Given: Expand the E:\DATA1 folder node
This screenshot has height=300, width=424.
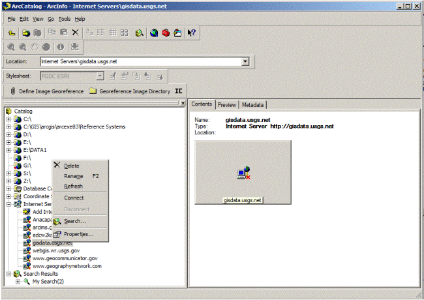Looking at the screenshot, I should click(x=8, y=150).
